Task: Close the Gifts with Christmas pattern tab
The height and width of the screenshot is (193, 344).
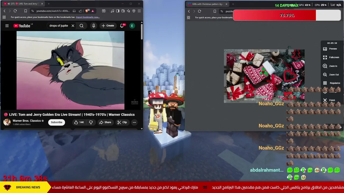Action: [226, 4]
